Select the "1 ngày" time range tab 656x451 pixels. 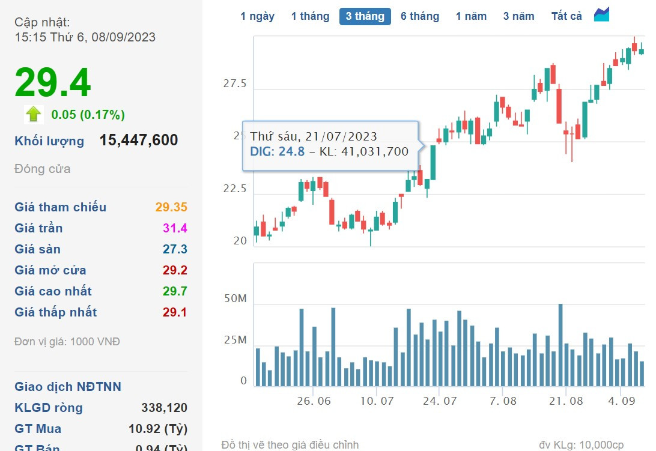click(x=258, y=16)
